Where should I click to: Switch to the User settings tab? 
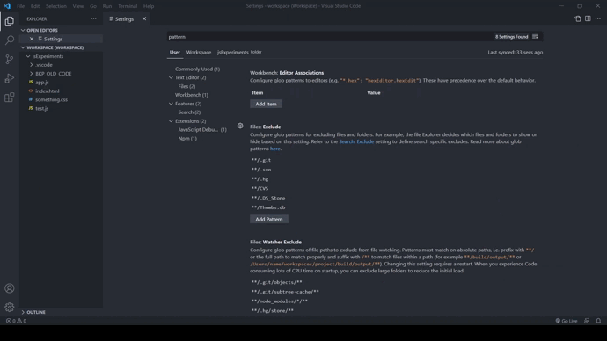[174, 52]
